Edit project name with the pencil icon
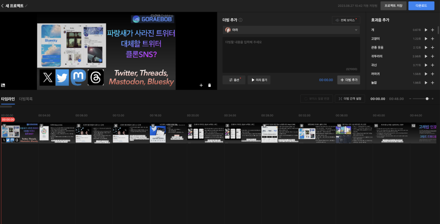440x224 pixels. (26, 5)
